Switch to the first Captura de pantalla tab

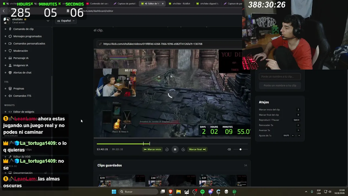[125, 4]
